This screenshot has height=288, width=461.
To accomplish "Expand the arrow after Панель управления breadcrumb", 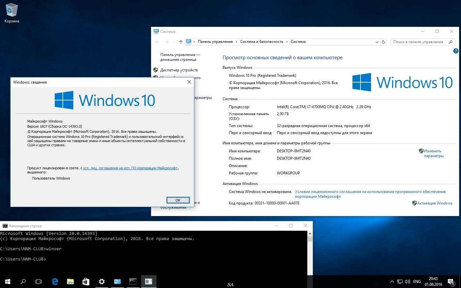I will pos(236,42).
